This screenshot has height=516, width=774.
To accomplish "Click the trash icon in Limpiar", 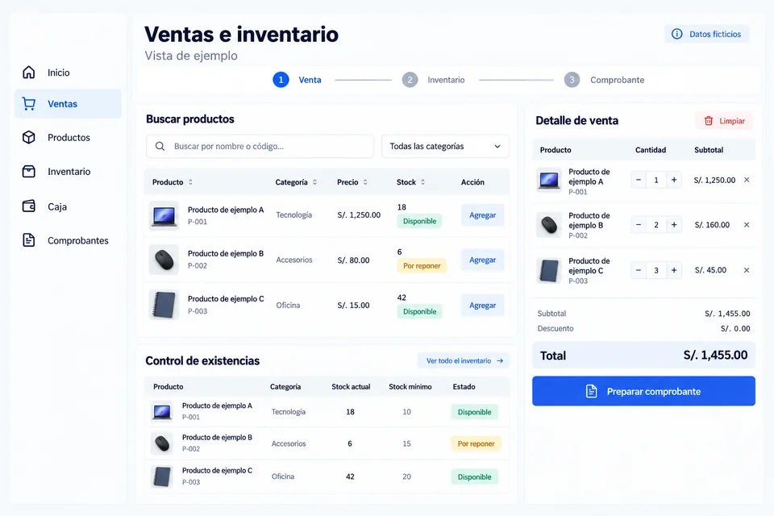I will click(709, 121).
